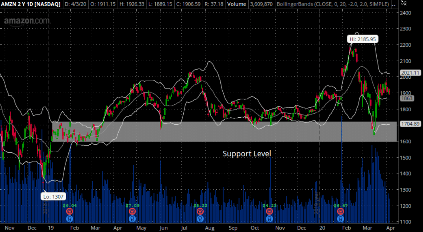Select the volume figure 3,609,870
Image resolution: width=423 pixels, height=232 pixels.
pos(261,4)
